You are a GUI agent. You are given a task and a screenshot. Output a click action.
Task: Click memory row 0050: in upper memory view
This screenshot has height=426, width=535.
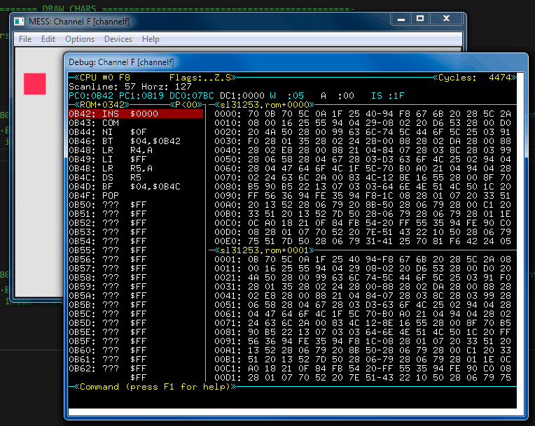tap(362, 159)
